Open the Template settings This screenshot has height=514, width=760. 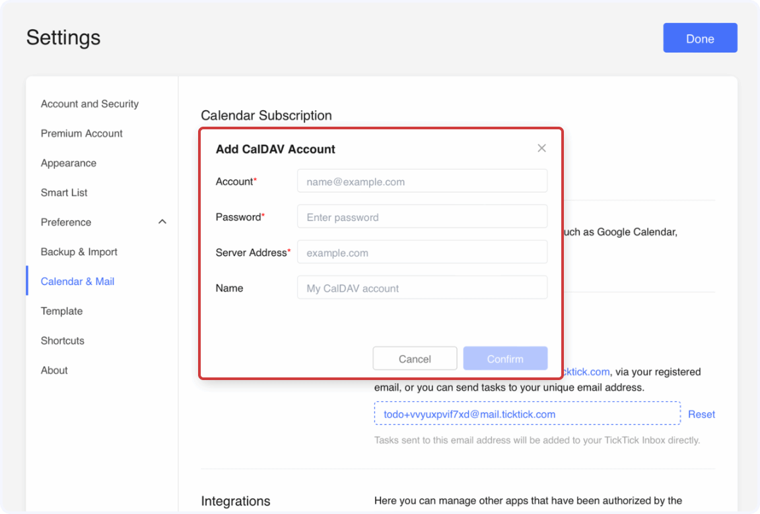click(x=61, y=311)
